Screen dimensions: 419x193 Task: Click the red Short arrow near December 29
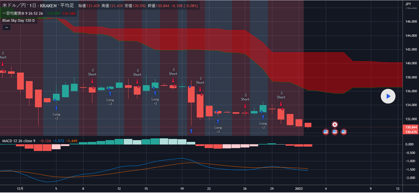[281, 103]
